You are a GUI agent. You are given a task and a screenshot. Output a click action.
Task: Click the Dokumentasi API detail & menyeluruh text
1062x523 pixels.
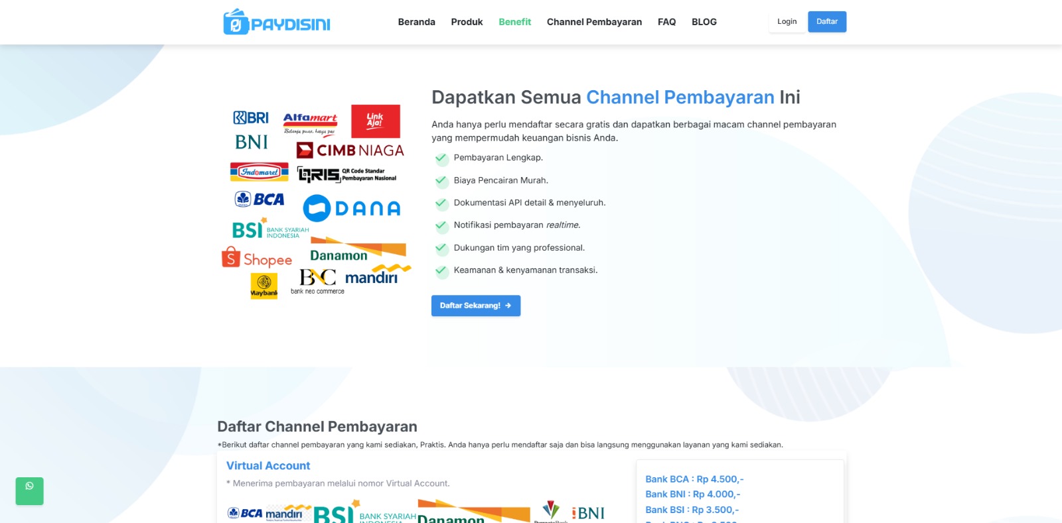click(530, 203)
